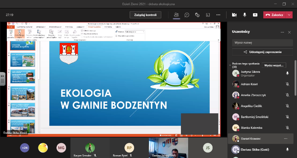Toggle the camera on or off

[234, 15]
